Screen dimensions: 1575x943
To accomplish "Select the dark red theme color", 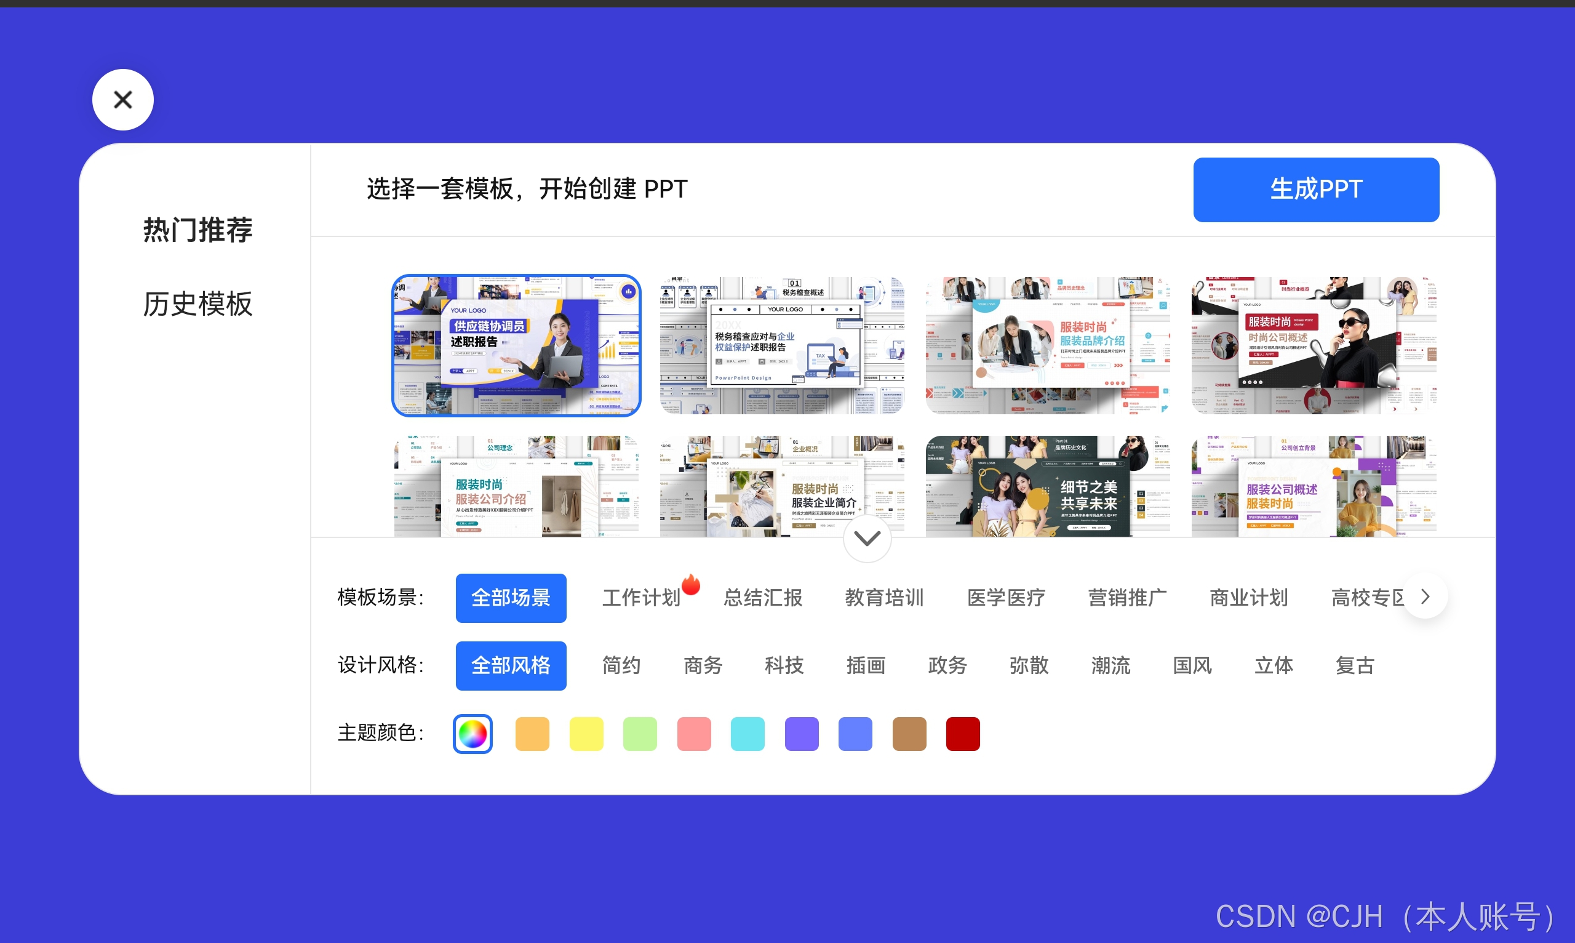I will (x=962, y=734).
